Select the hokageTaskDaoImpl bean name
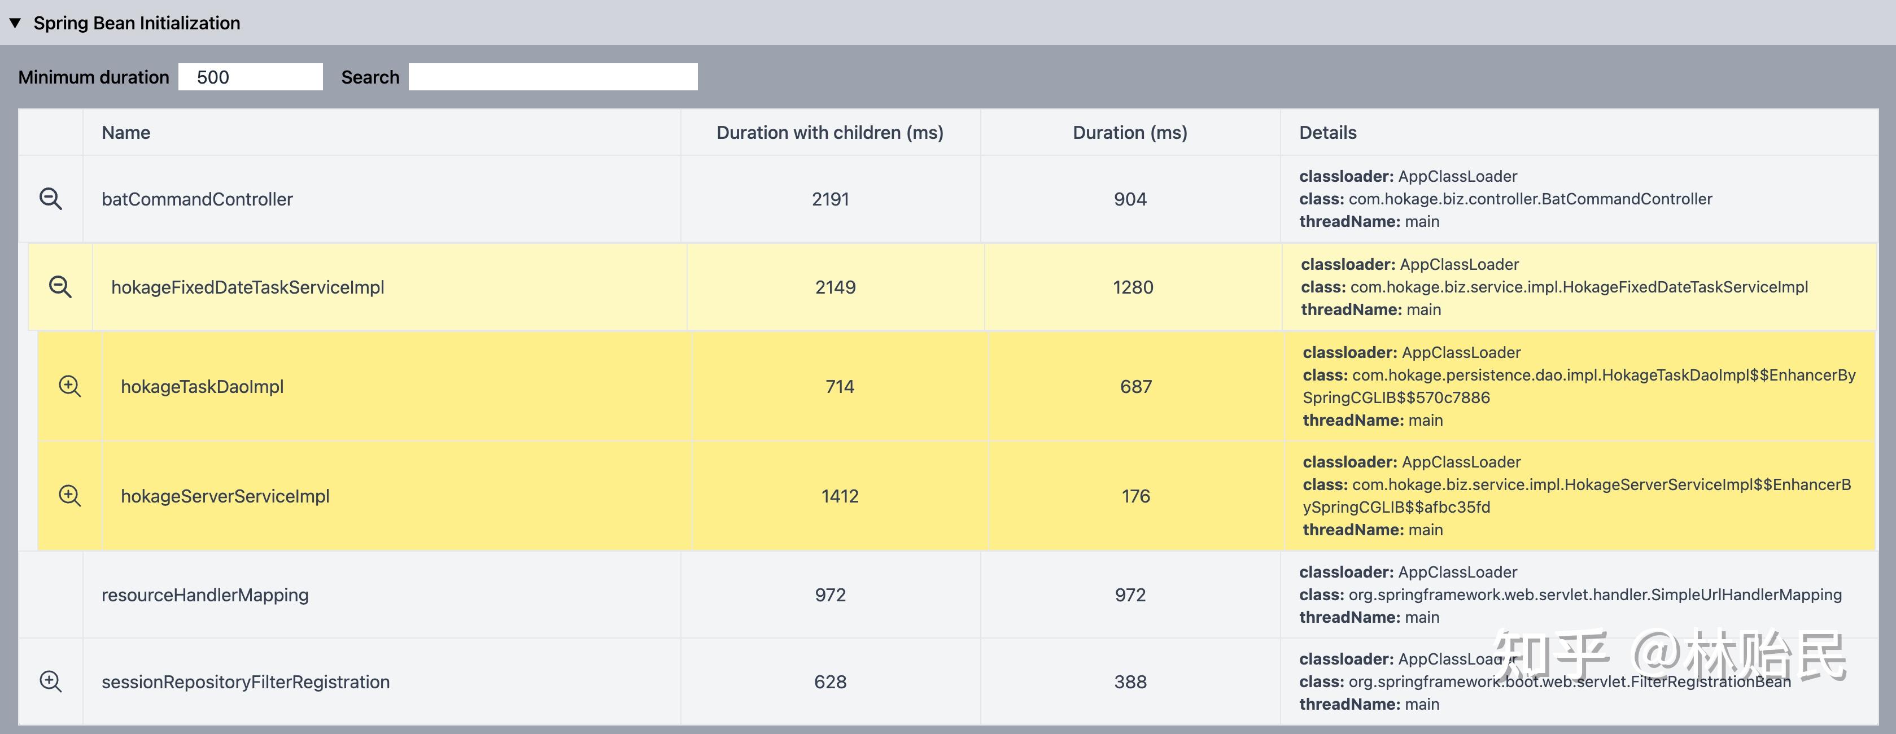Viewport: 1896px width, 734px height. (202, 387)
